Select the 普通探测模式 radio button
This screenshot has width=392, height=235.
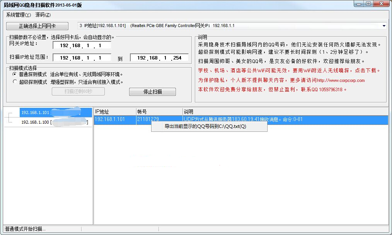(x=15, y=74)
